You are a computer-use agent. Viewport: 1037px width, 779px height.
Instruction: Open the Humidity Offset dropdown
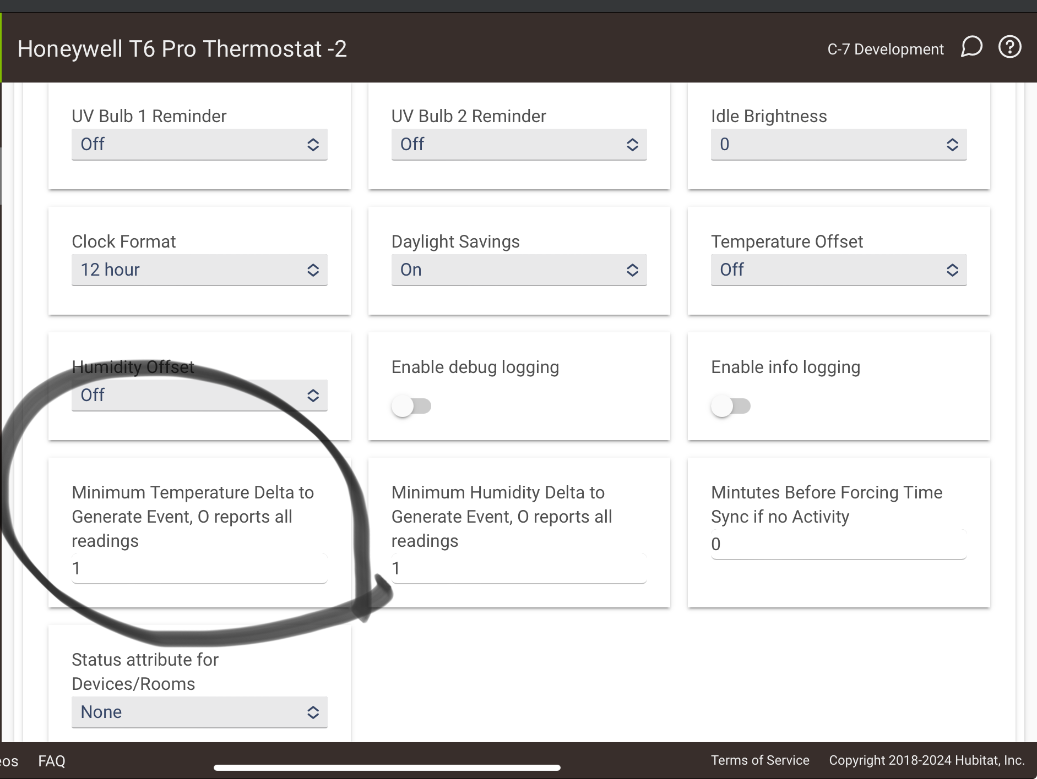(x=199, y=396)
